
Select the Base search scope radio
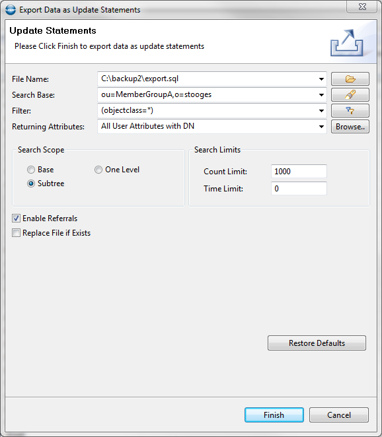[x=31, y=170]
